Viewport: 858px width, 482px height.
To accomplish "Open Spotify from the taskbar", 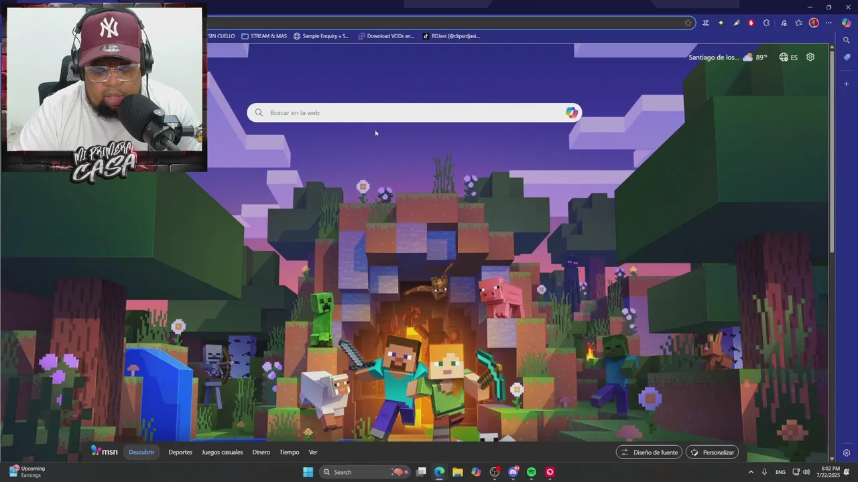I will pos(532,472).
